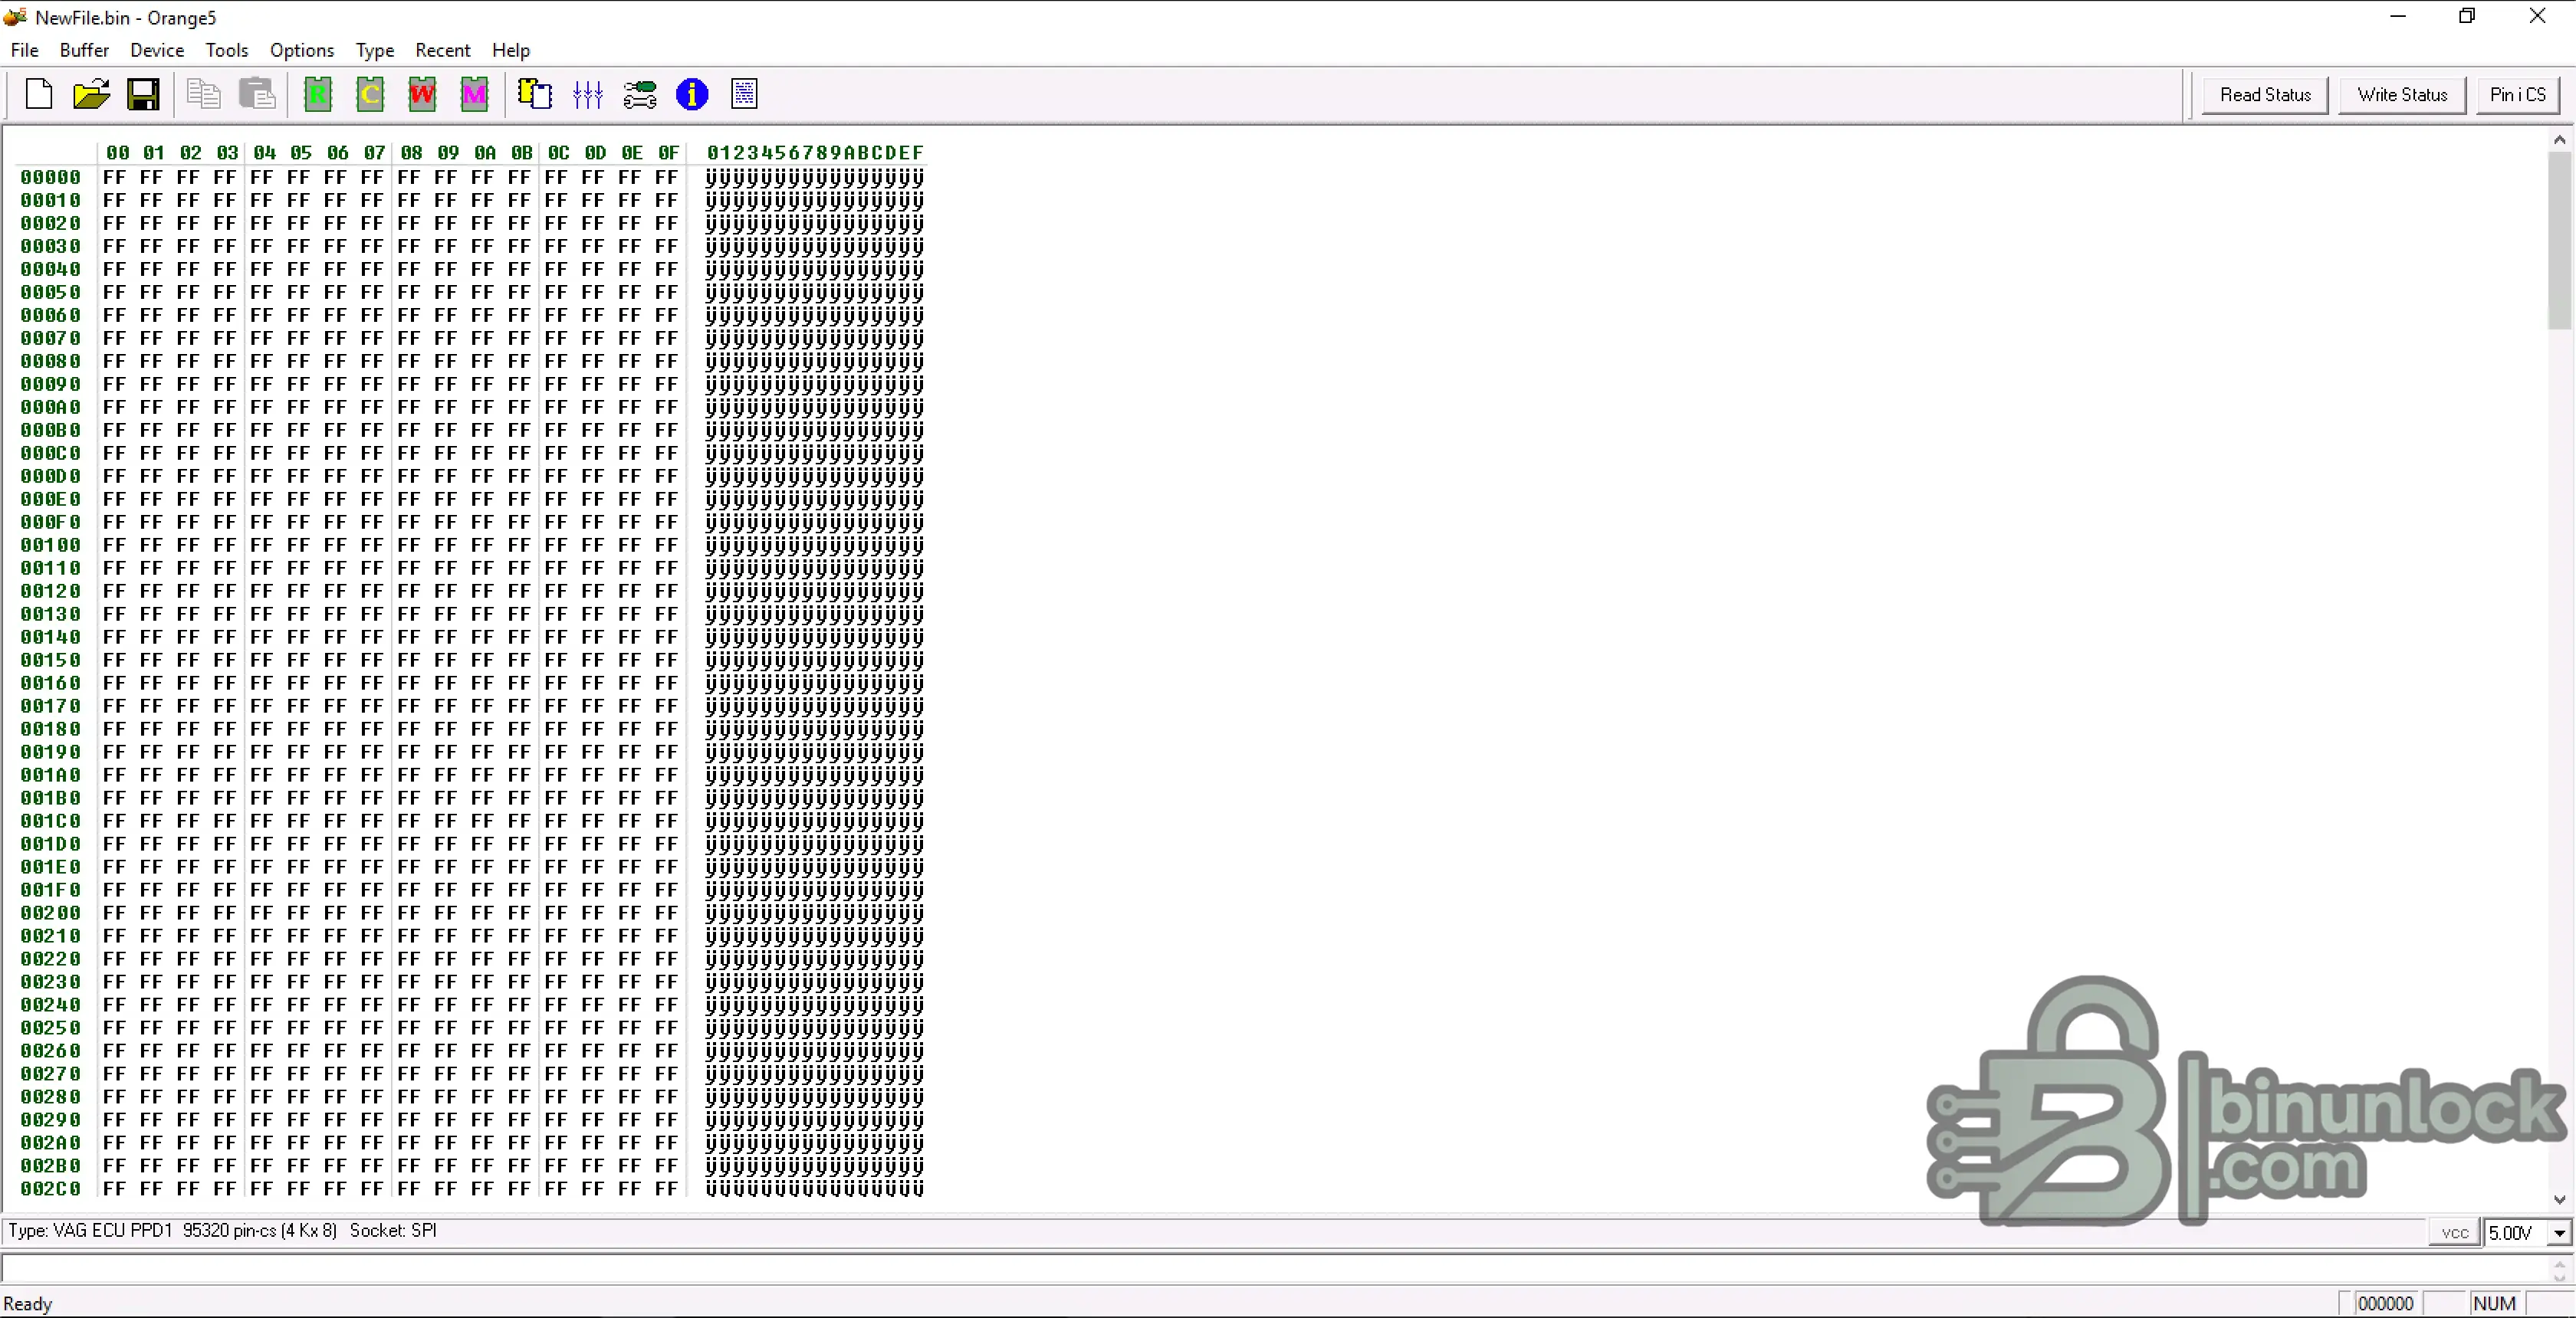
Task: Click row address 00100
Action: [50, 545]
